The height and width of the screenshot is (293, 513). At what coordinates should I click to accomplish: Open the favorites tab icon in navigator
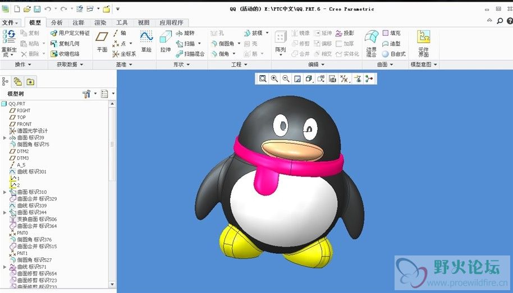tap(30, 82)
